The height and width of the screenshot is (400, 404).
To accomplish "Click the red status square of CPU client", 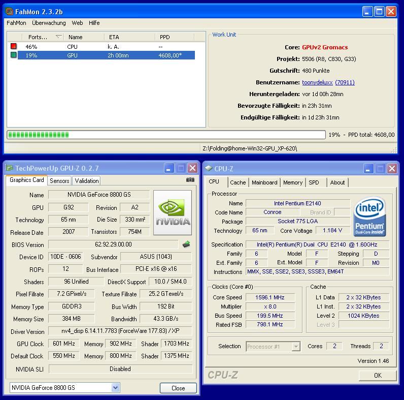I will point(14,46).
